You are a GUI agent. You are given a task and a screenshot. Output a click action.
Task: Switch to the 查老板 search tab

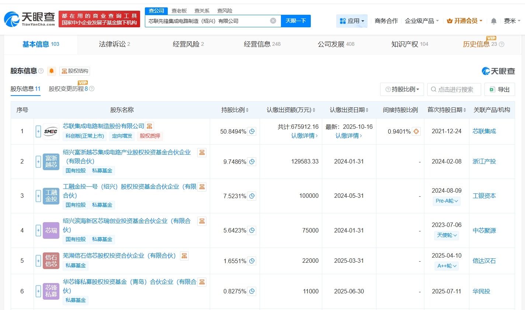pyautogui.click(x=179, y=11)
